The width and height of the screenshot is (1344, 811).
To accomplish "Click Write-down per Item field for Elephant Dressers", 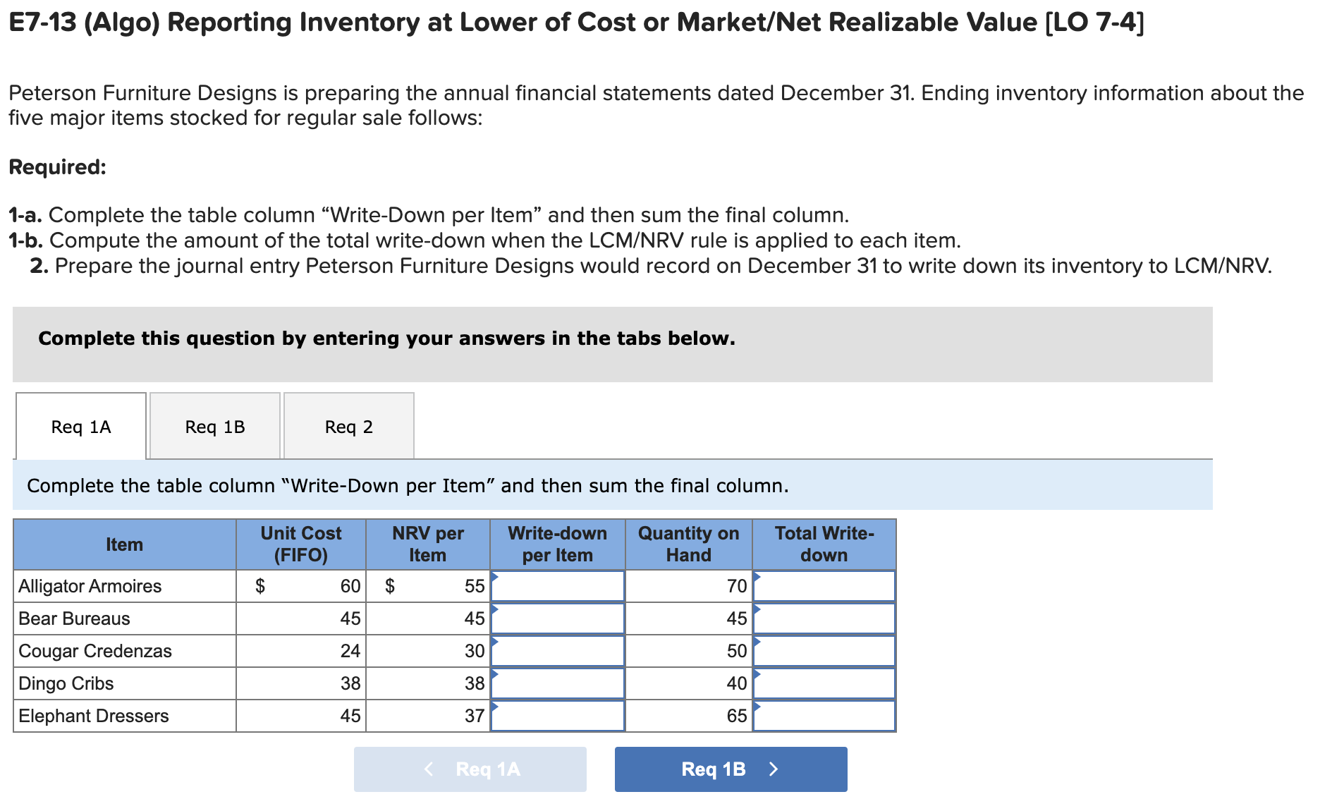I will 556,715.
